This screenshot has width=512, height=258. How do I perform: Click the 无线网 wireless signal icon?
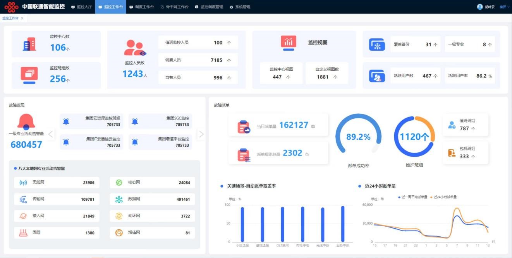click(23, 183)
